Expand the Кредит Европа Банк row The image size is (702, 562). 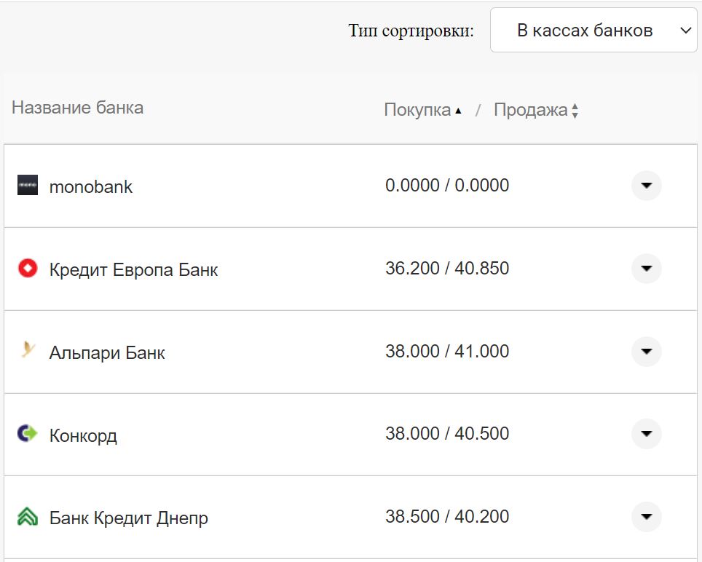(x=646, y=269)
